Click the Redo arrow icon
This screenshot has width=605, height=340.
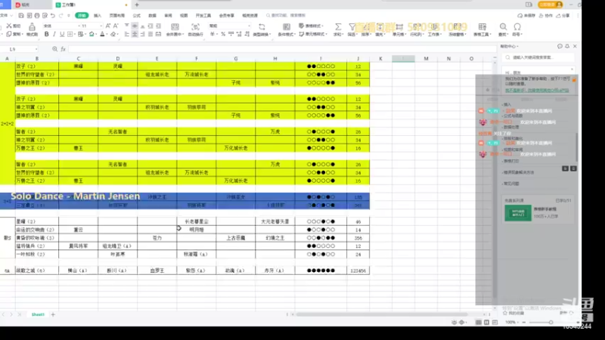tap(61, 15)
